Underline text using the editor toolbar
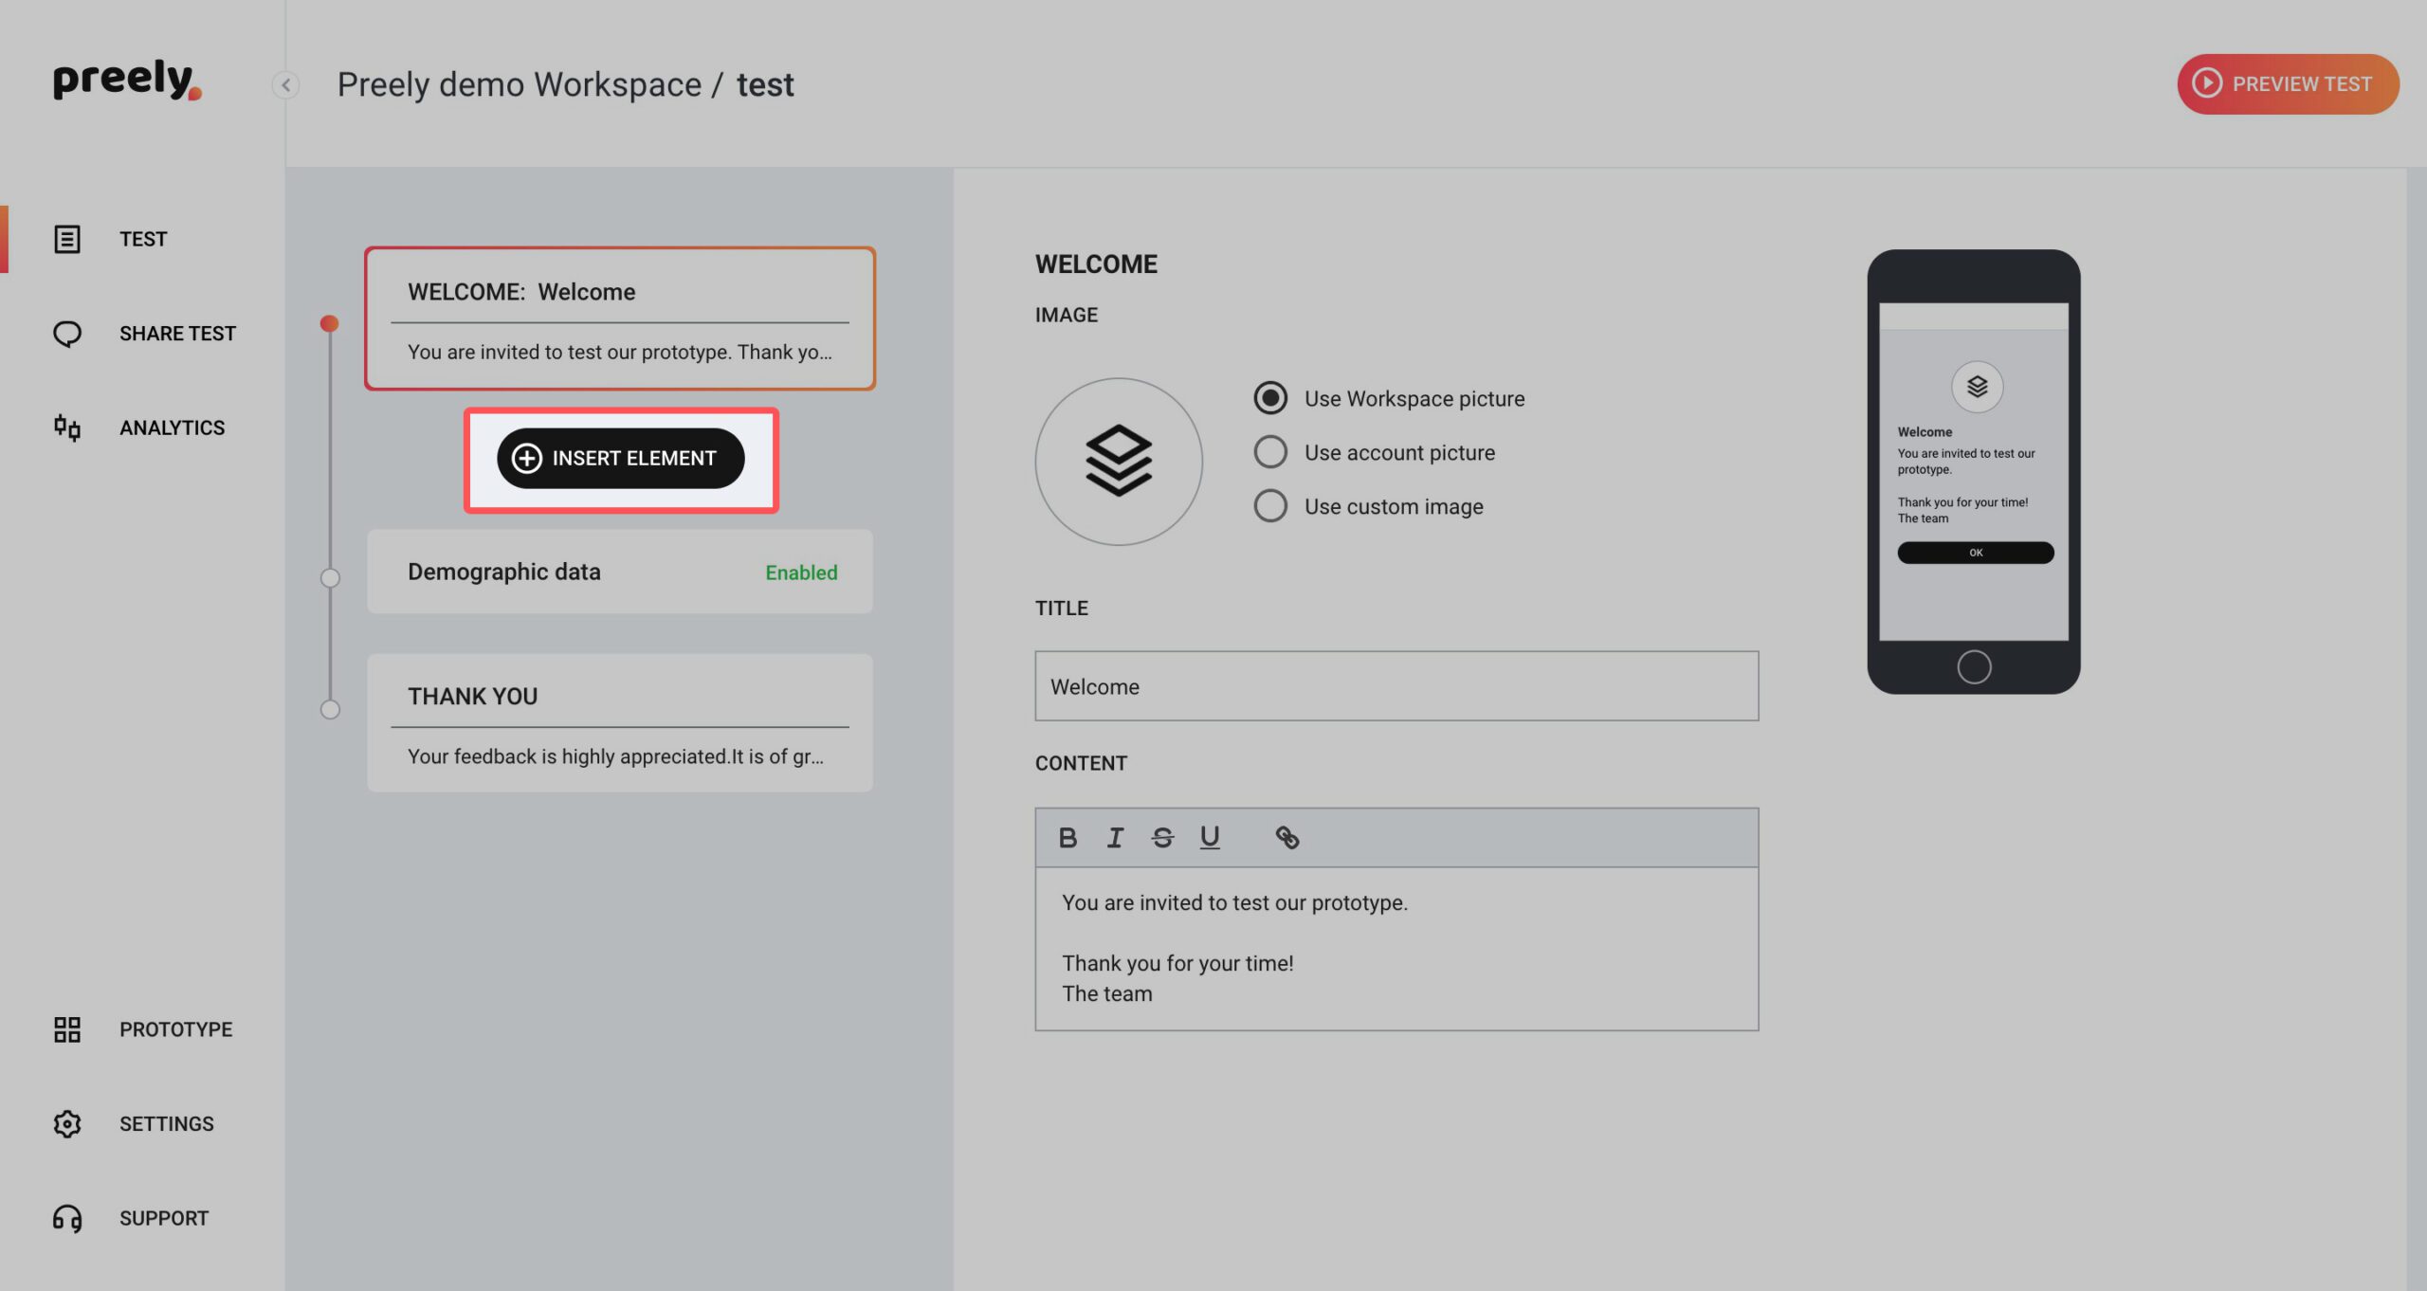 click(1210, 837)
